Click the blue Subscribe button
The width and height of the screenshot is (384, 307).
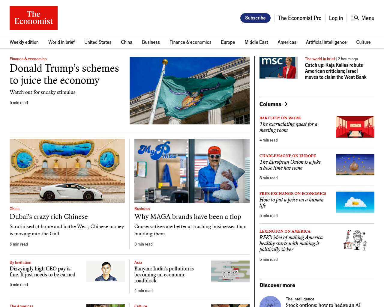coord(255,18)
